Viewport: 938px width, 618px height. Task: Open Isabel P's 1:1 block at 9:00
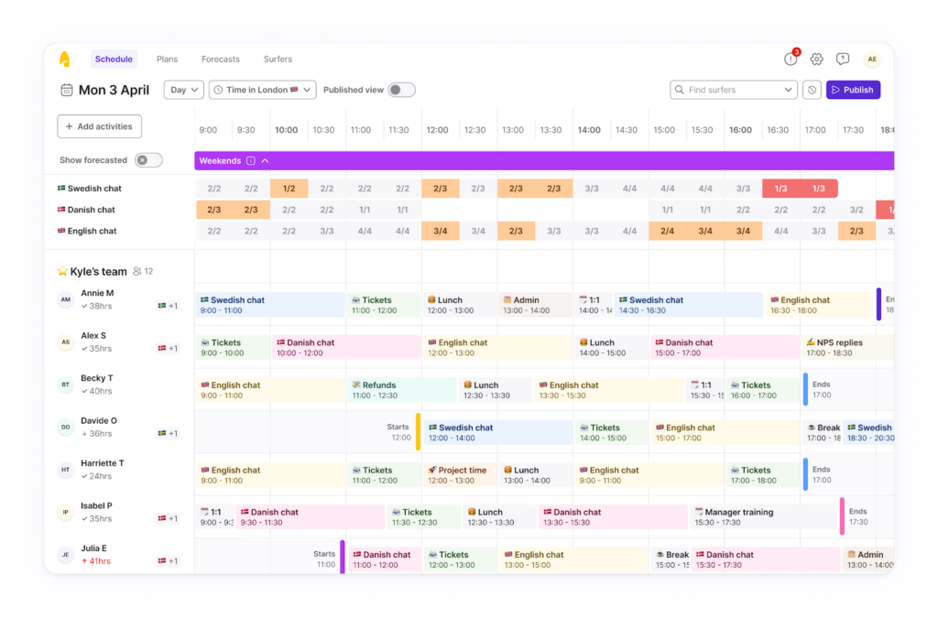point(215,517)
